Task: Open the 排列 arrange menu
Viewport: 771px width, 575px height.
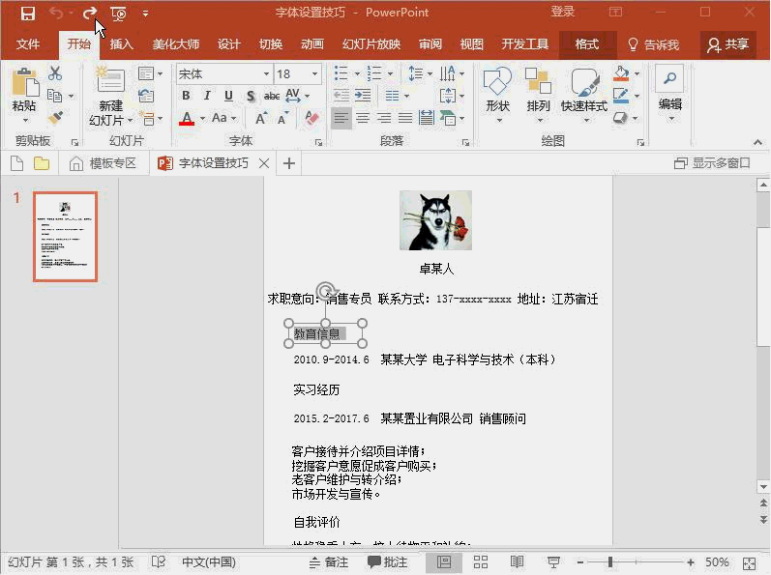Action: click(x=538, y=95)
